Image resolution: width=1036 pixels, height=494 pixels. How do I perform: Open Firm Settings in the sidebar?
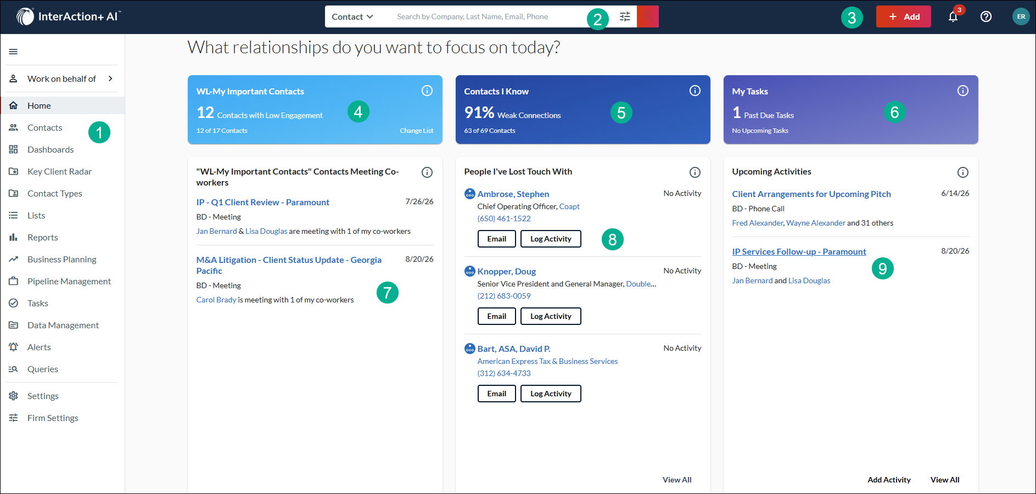[x=63, y=418]
